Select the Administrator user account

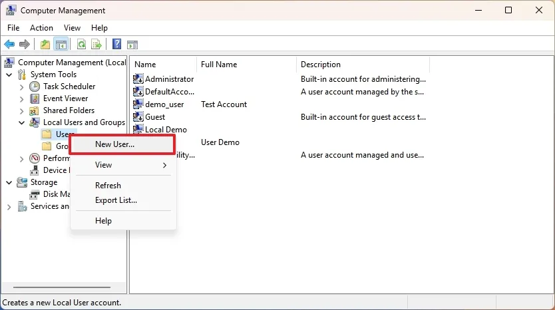(x=169, y=79)
